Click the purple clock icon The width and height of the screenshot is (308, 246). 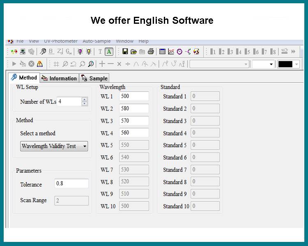(x=179, y=52)
